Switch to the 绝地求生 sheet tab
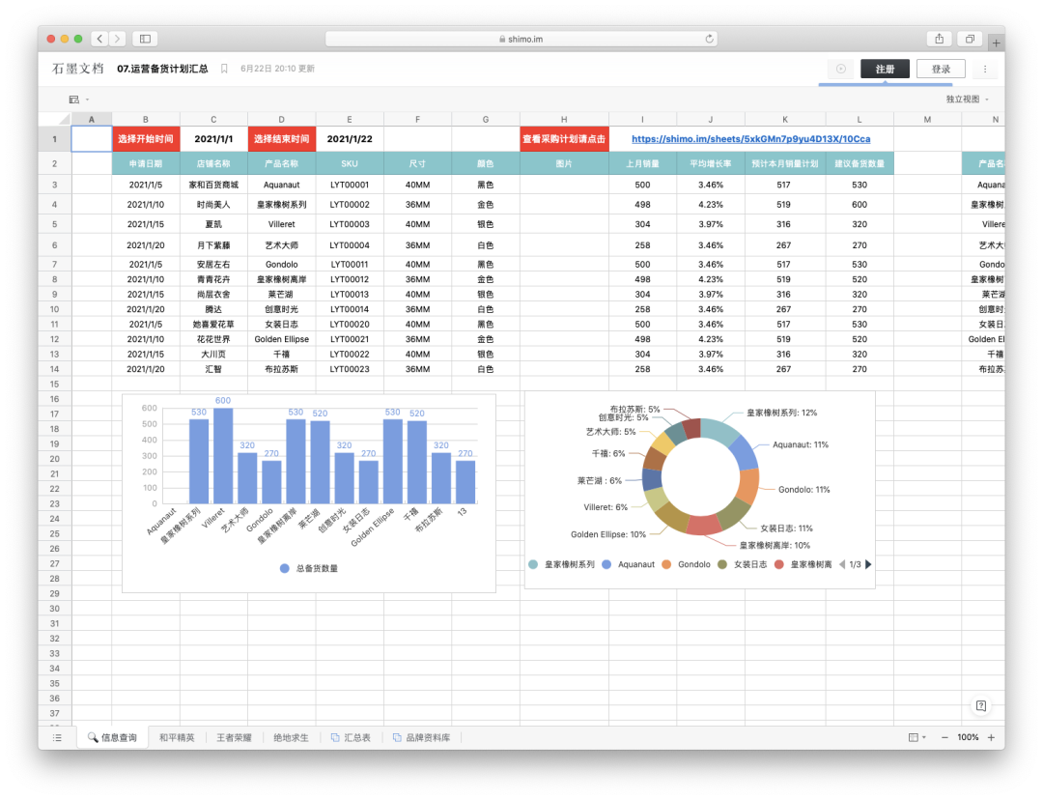This screenshot has width=1043, height=800. (x=292, y=737)
